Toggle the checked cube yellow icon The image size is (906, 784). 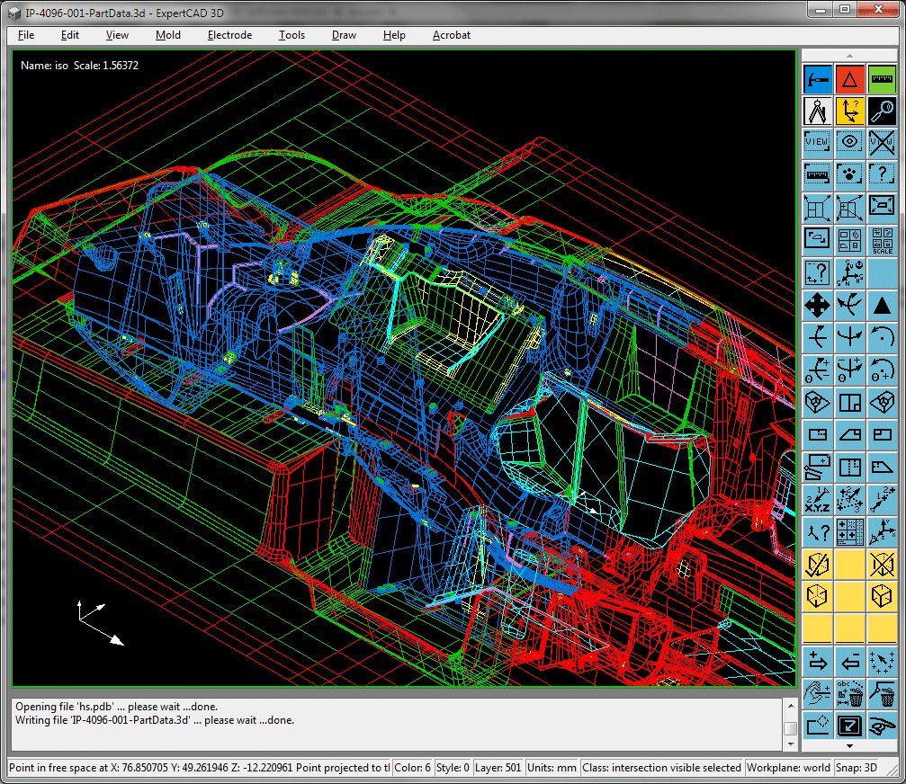pos(817,565)
